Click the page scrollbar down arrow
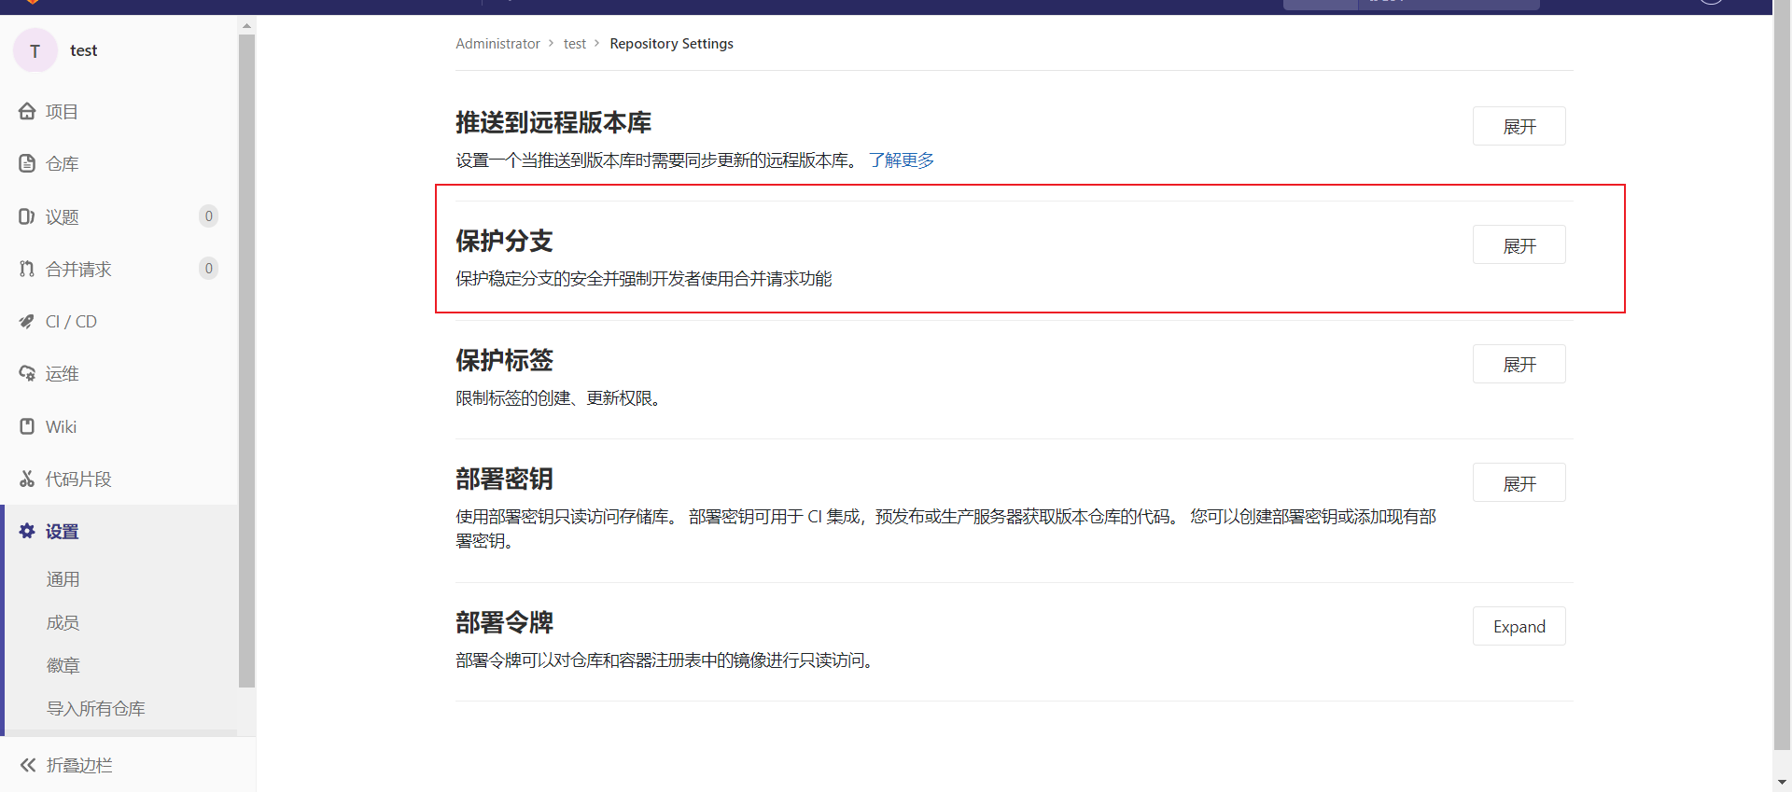The image size is (1792, 792). [1782, 783]
